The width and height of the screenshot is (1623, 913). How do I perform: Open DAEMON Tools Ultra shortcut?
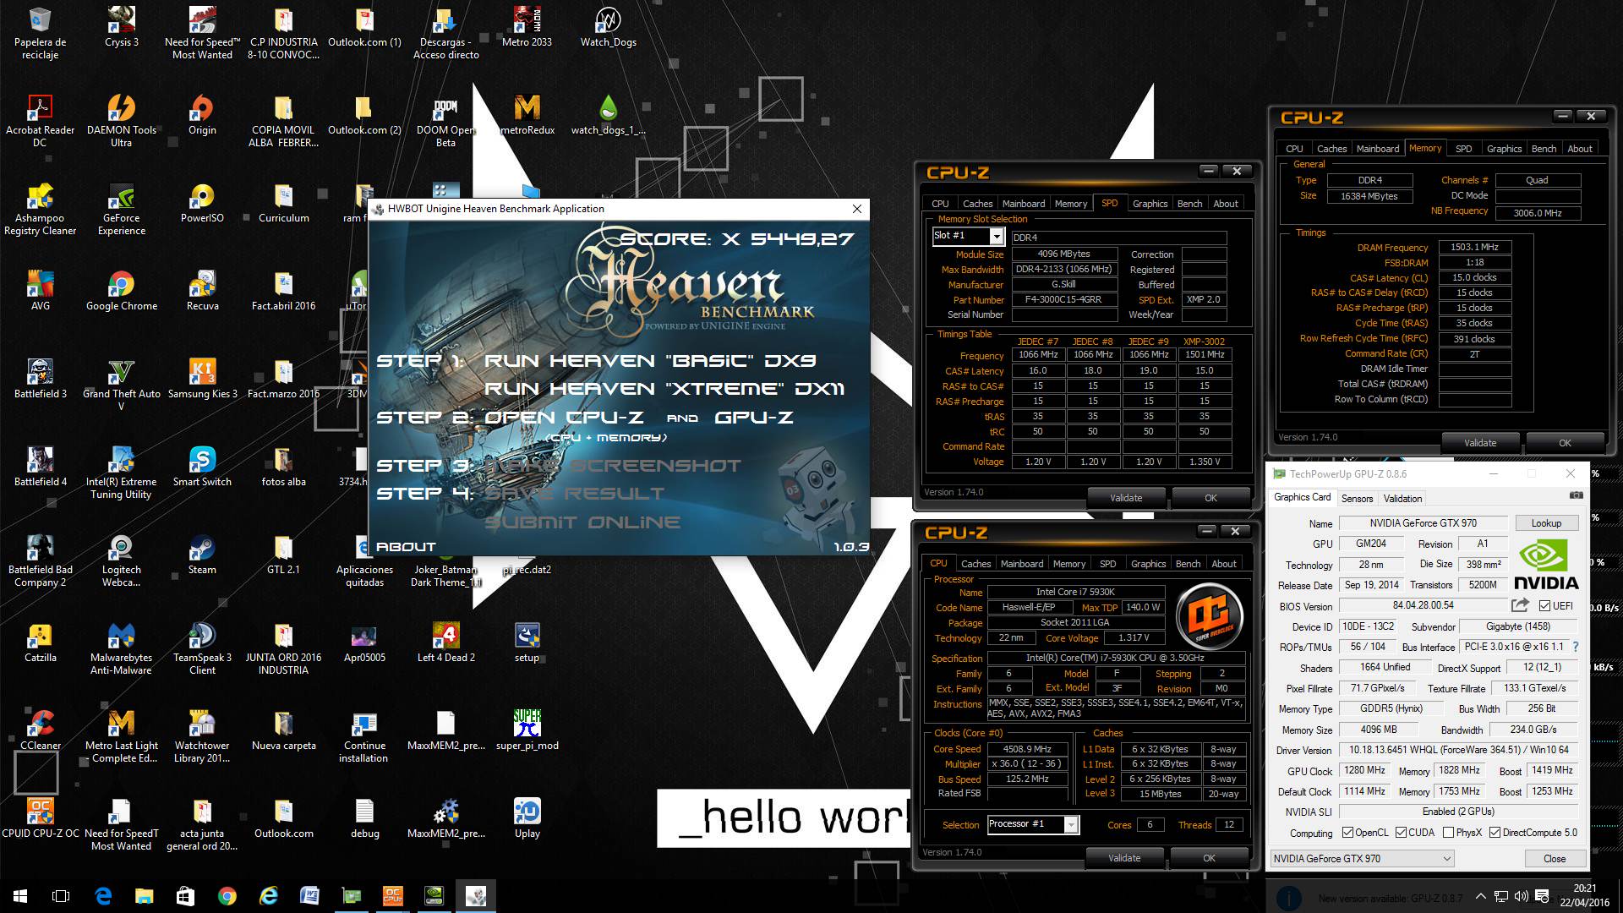[x=121, y=120]
